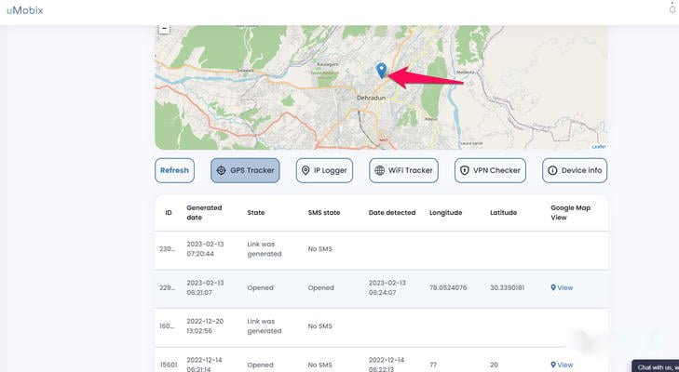Open the VPN Checker tab
The width and height of the screenshot is (679, 372).
pyautogui.click(x=490, y=170)
